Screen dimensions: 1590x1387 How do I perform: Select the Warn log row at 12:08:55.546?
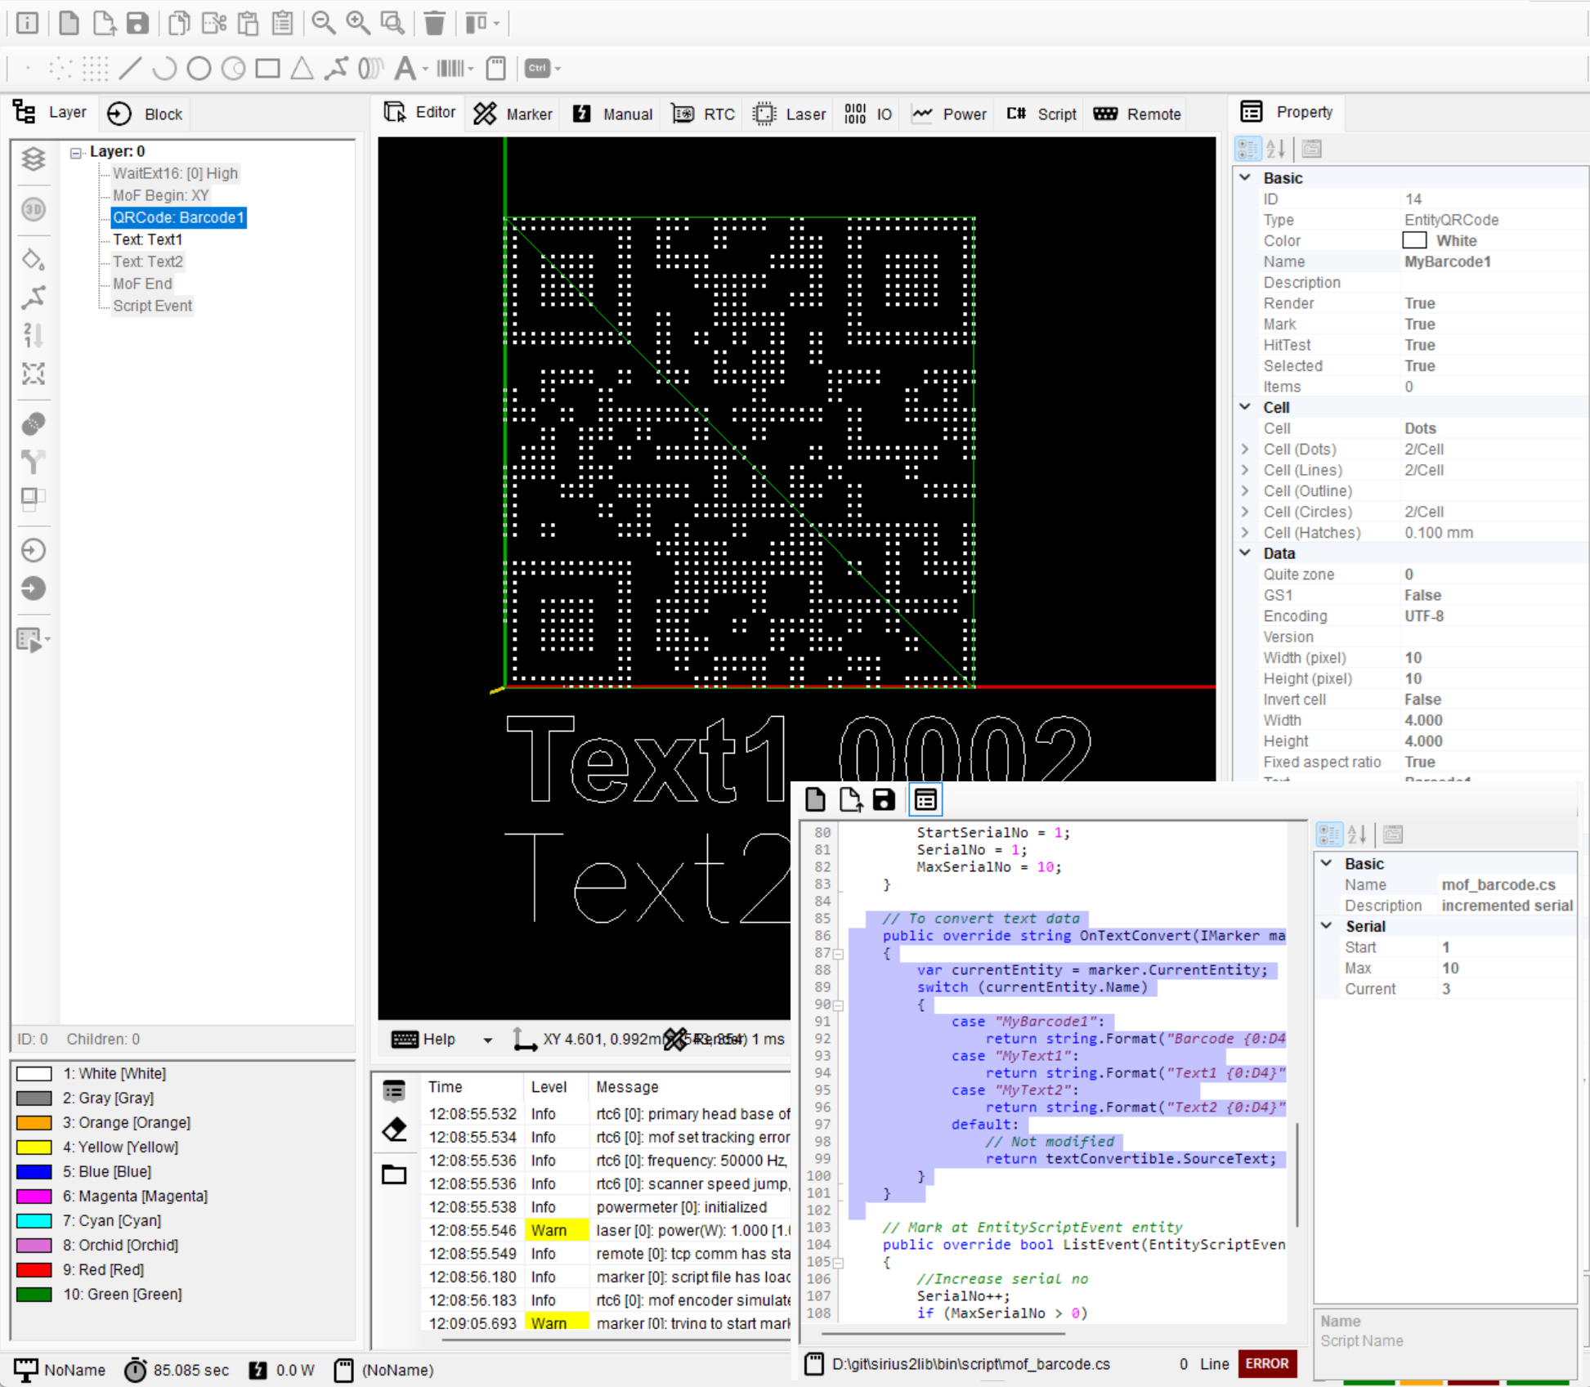607,1230
